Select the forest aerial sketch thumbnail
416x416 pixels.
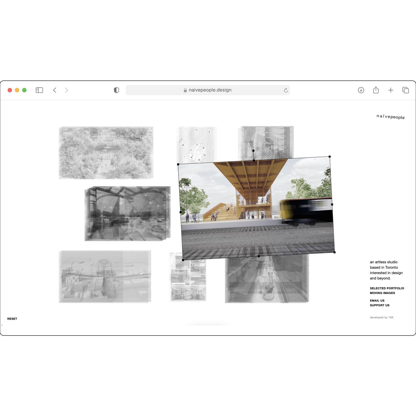(106, 153)
